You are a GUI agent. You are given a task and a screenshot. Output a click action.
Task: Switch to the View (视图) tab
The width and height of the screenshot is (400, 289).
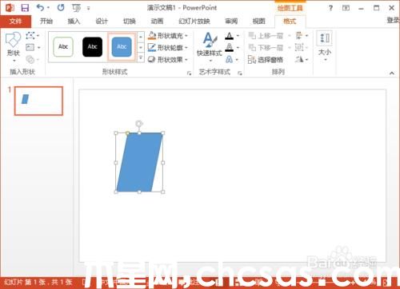(x=258, y=21)
